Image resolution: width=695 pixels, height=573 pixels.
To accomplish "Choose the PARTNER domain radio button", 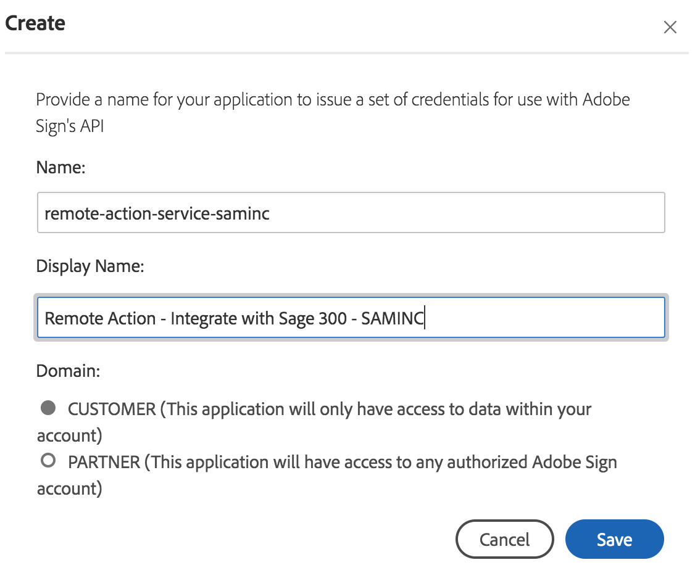I will click(x=48, y=461).
